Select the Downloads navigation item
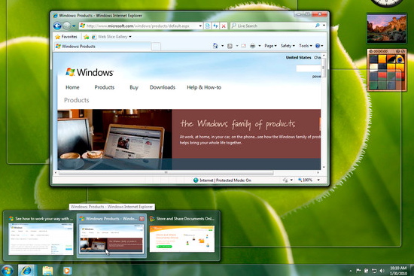This screenshot has height=276, width=414. pyautogui.click(x=163, y=87)
